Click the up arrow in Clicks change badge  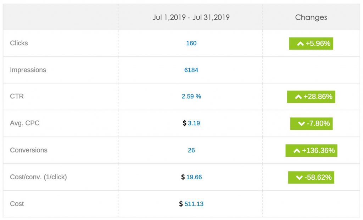[x=300, y=44]
